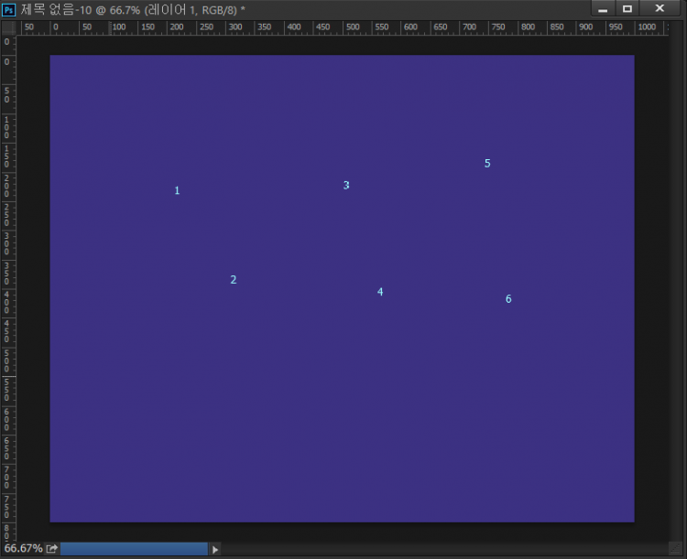This screenshot has height=559, width=687.
Task: Click the number 5 on the canvas
Action: (x=487, y=164)
